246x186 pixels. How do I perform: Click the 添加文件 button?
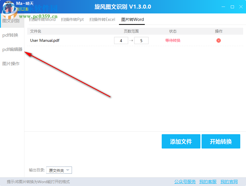181,141
